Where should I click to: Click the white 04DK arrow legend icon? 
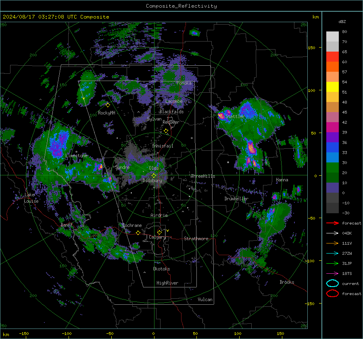point(332,233)
